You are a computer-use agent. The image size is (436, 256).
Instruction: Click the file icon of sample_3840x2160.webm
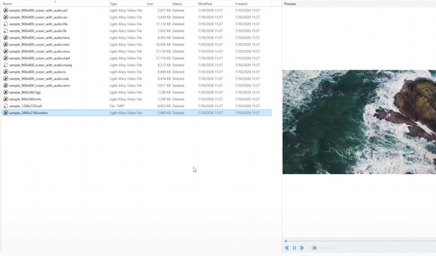pyautogui.click(x=6, y=113)
